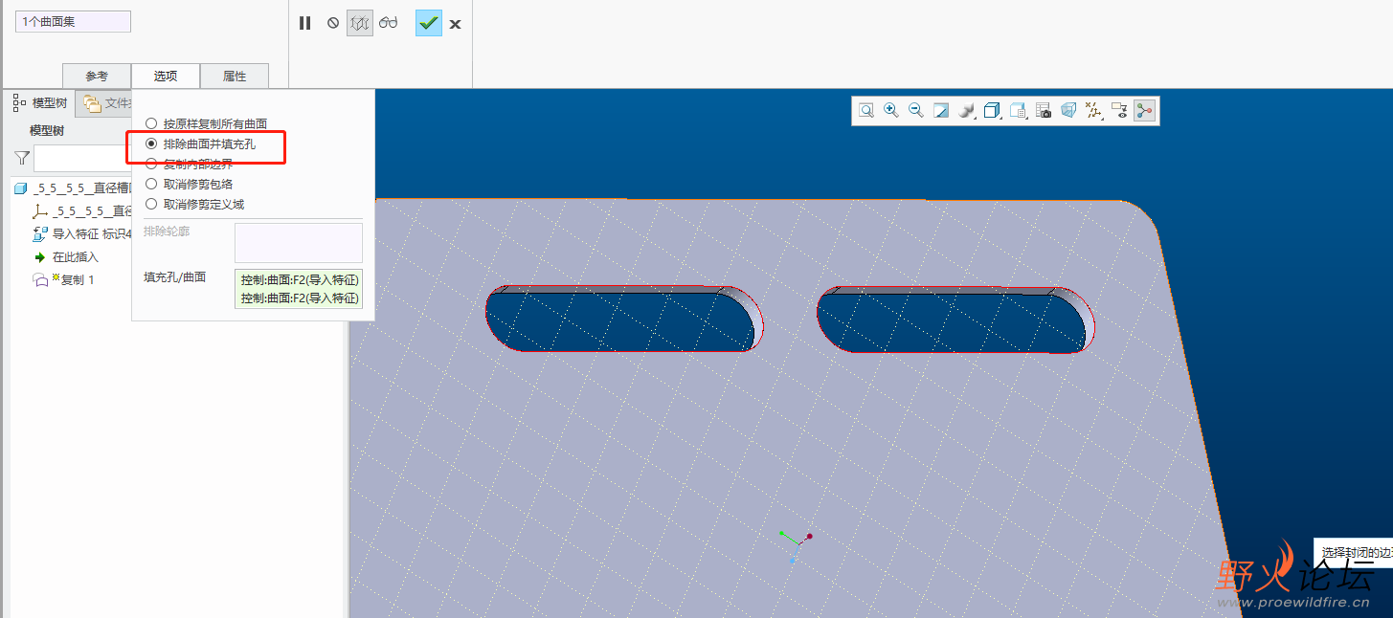This screenshot has height=618, width=1393.
Task: Toggle the annotation display eye icon
Action: pos(1120,111)
